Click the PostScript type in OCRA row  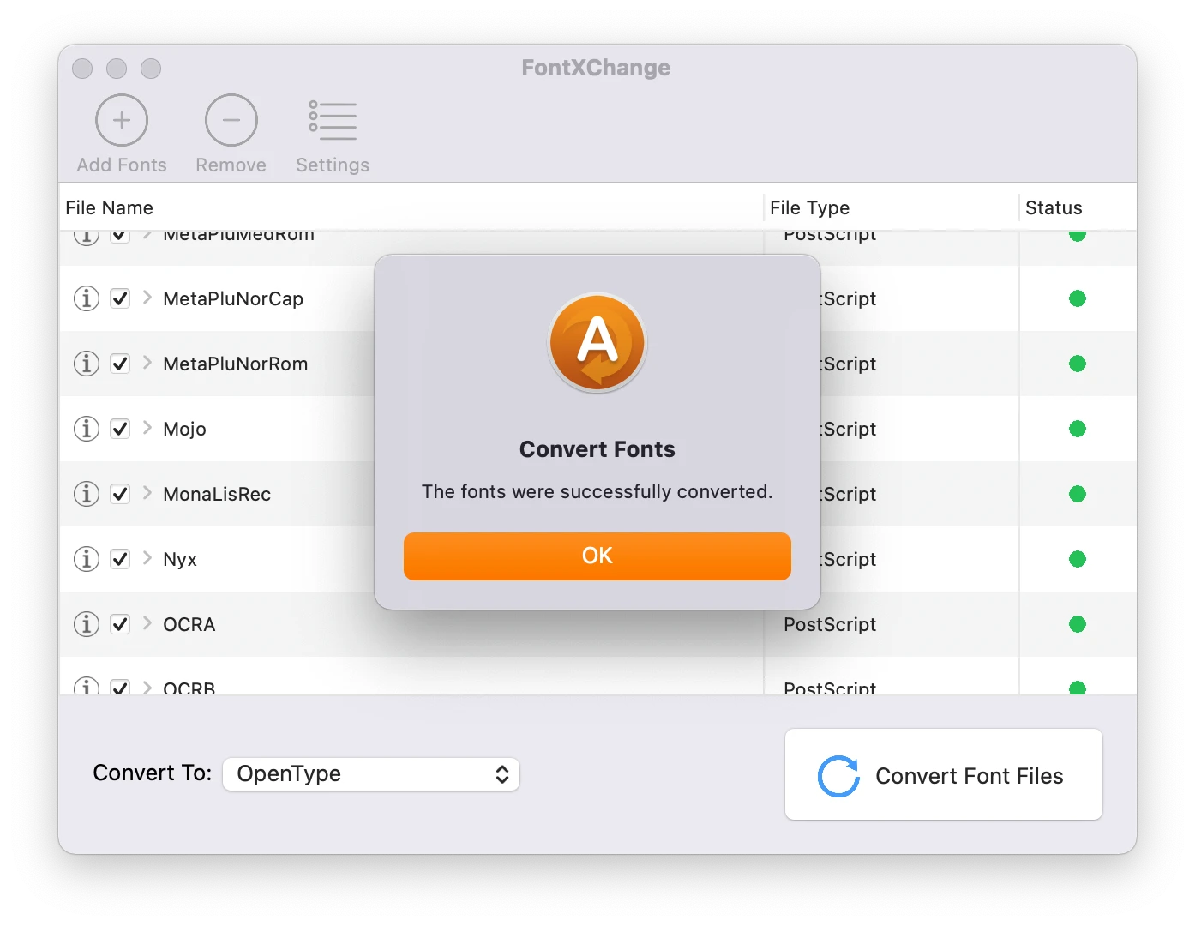(830, 624)
